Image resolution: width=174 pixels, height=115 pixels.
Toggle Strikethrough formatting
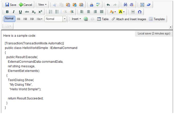(27, 12)
